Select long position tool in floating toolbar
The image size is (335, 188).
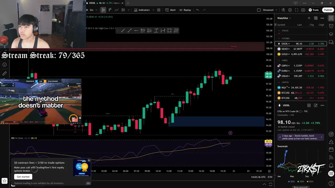coord(143,31)
